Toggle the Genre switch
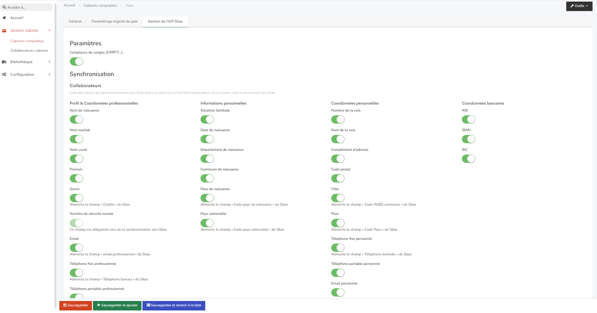 coord(76,198)
